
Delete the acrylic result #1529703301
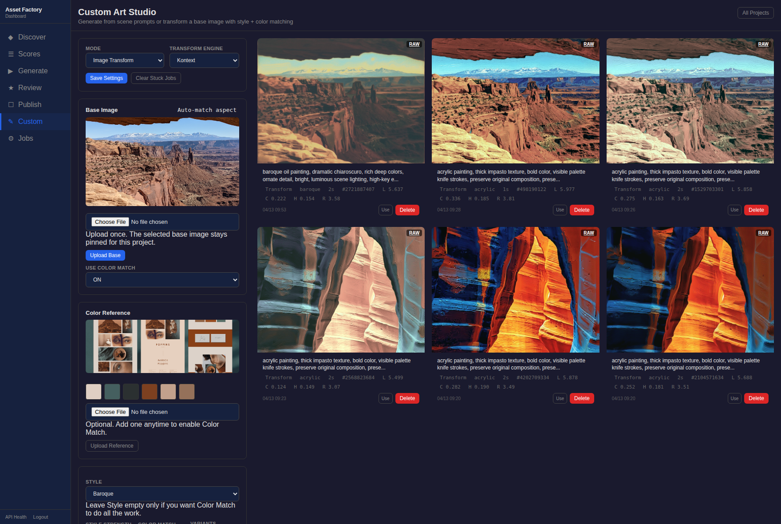tap(756, 210)
